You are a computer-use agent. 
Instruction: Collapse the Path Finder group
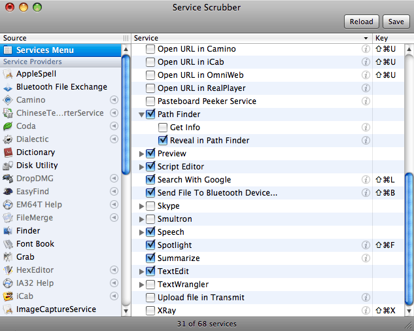141,114
